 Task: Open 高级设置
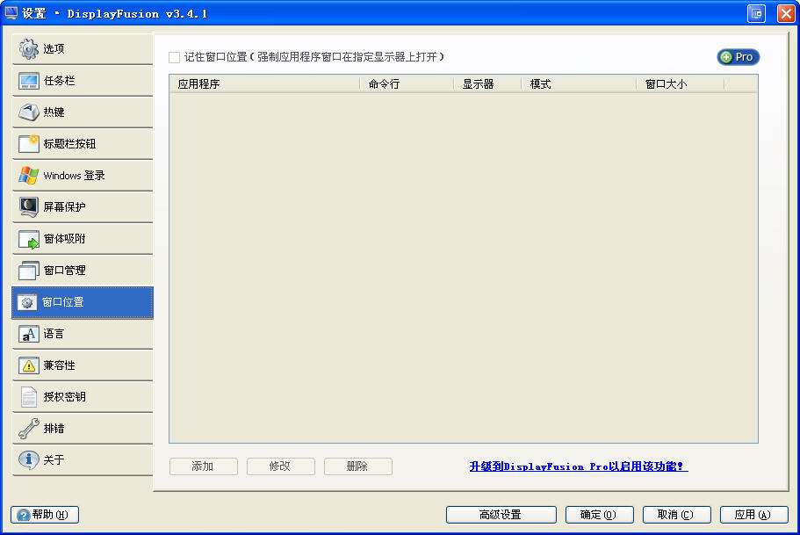(501, 515)
